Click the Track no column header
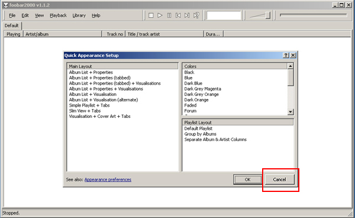 114,34
